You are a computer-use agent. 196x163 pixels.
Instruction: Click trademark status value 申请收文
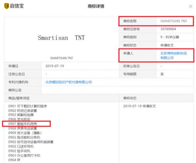[x=167, y=45]
